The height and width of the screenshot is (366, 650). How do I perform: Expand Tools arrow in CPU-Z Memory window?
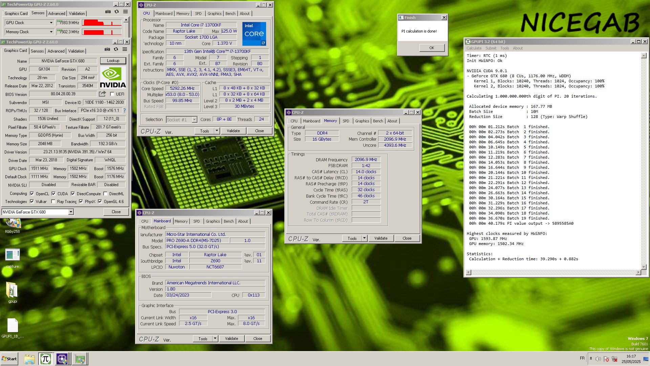click(364, 238)
